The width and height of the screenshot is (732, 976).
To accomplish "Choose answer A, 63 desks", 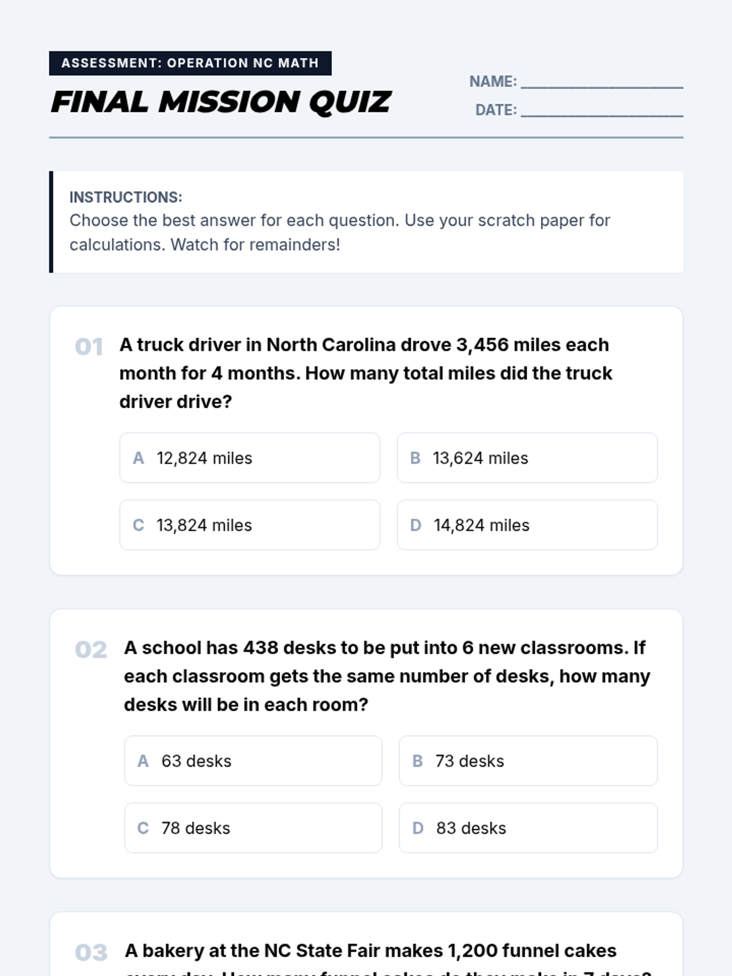I will [x=253, y=761].
